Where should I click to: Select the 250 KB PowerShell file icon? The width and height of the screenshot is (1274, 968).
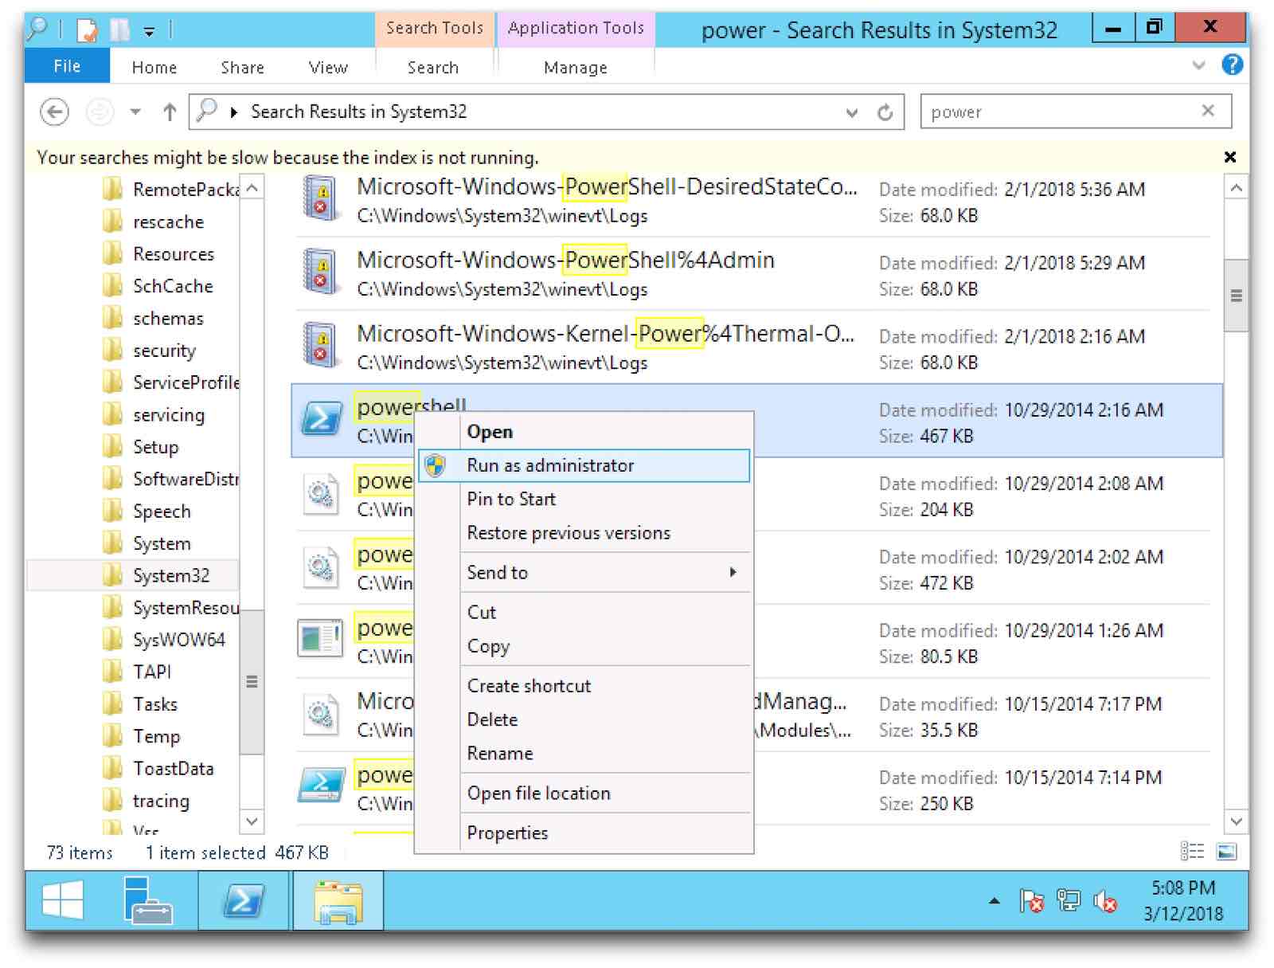pyautogui.click(x=321, y=786)
